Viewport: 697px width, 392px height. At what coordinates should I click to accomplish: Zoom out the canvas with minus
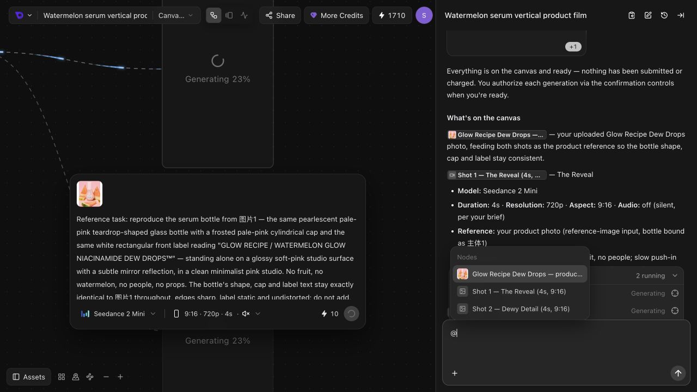(x=106, y=377)
